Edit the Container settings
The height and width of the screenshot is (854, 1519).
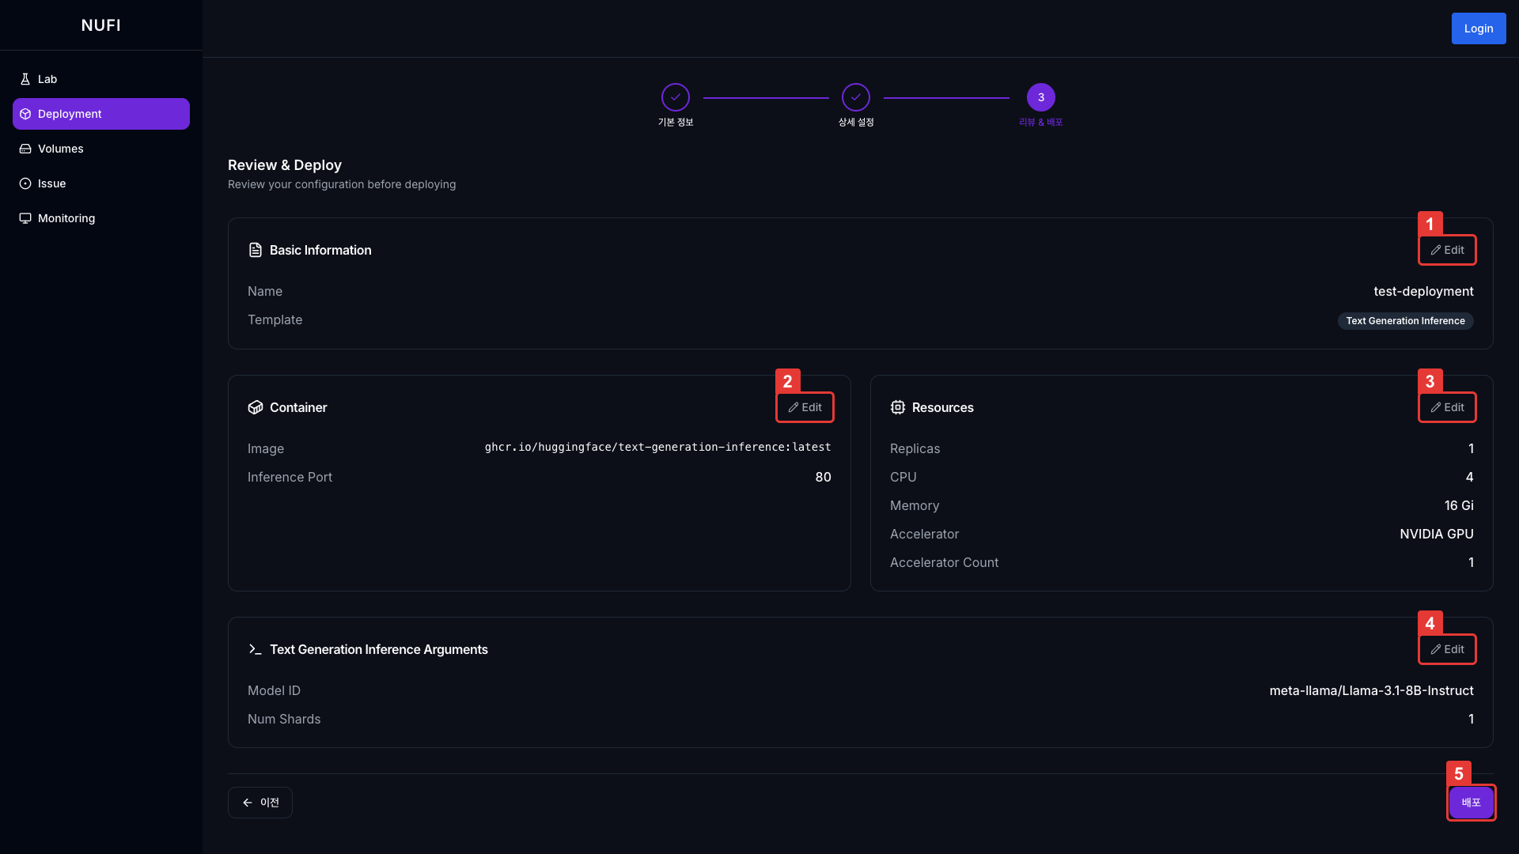pyautogui.click(x=805, y=407)
